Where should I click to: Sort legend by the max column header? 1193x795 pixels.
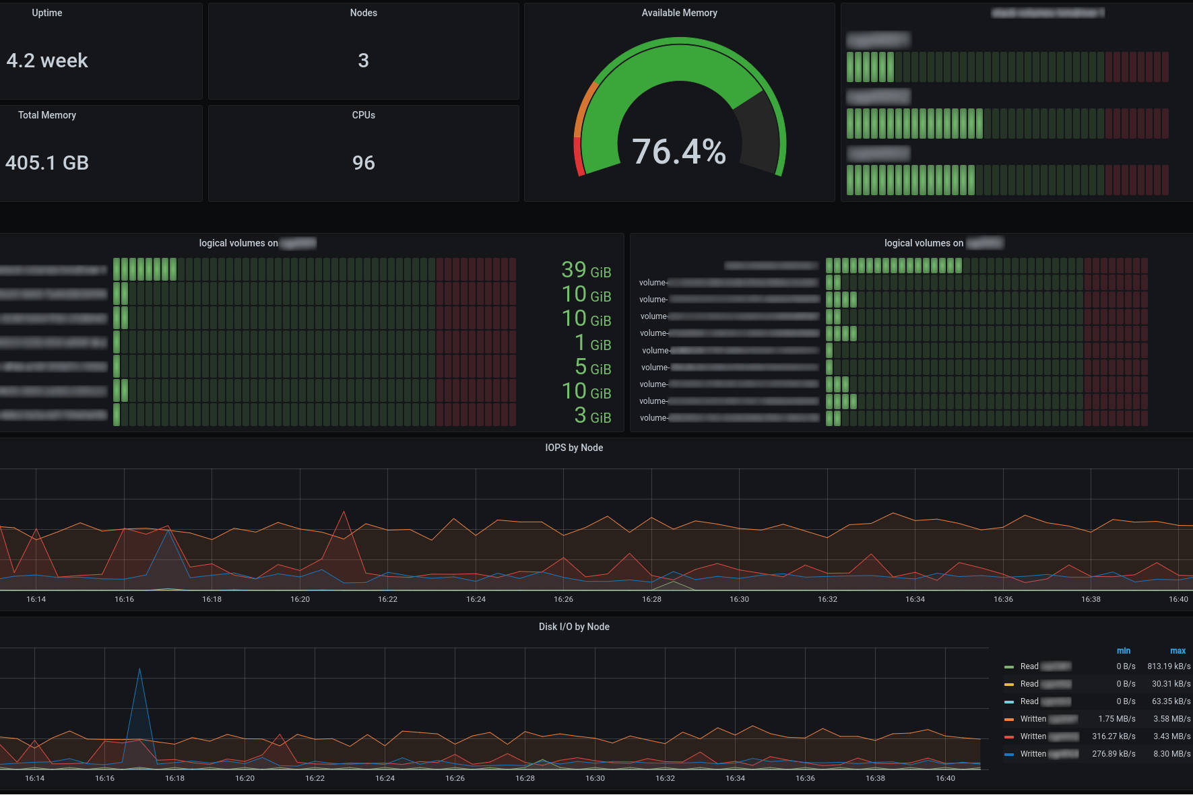1178,651
